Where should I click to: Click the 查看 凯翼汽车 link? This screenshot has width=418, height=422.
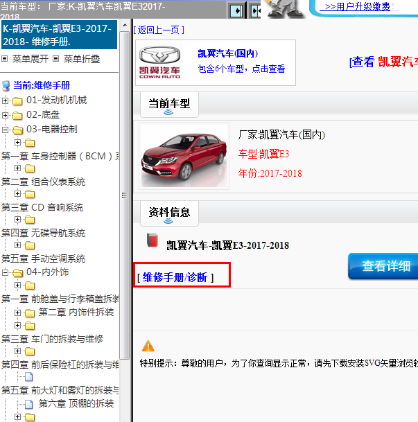click(384, 62)
